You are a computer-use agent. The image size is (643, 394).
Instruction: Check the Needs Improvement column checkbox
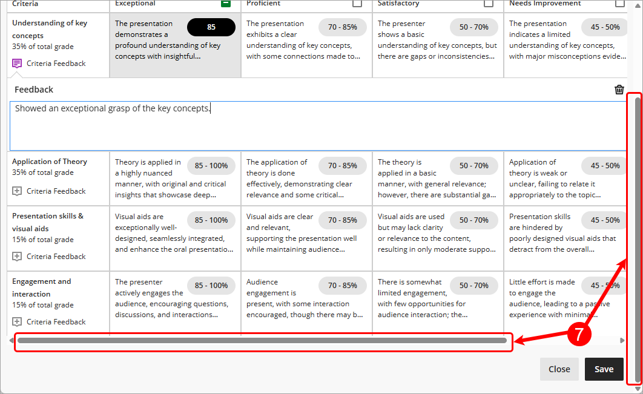(x=620, y=4)
